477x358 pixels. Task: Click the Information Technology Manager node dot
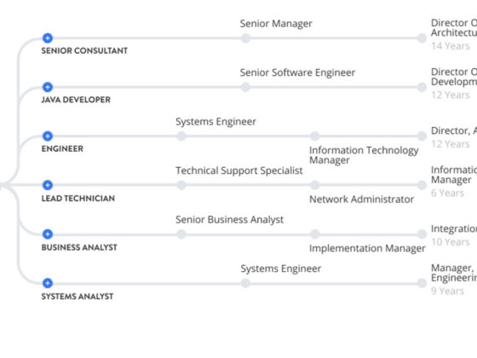pyautogui.click(x=315, y=136)
